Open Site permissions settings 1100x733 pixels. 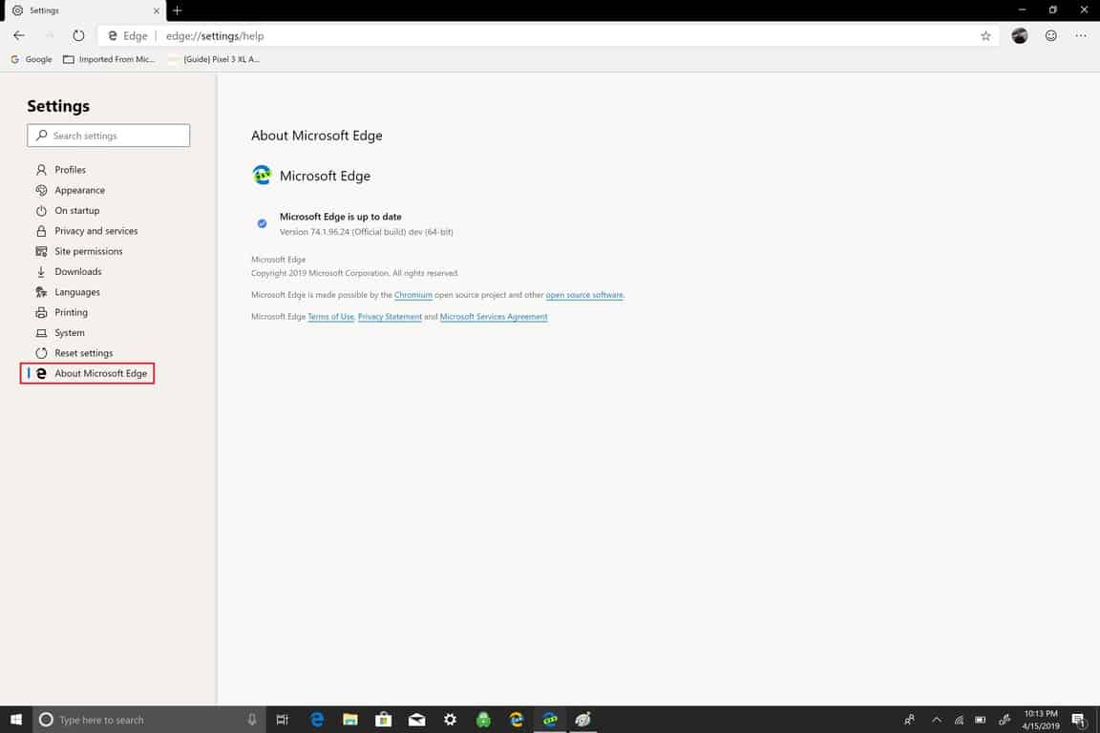88,251
